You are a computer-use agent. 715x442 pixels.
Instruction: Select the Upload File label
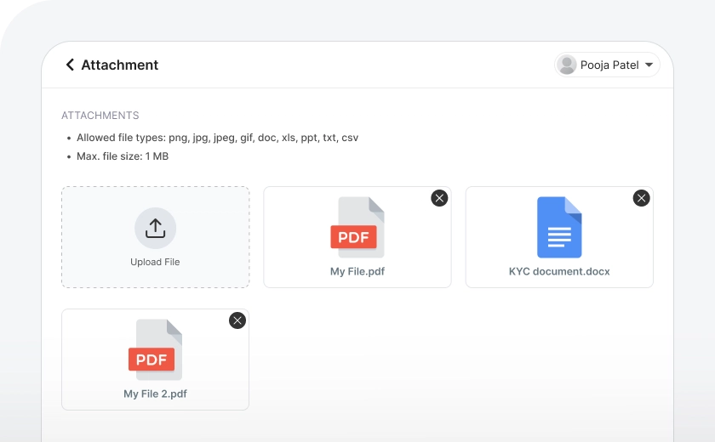155,262
